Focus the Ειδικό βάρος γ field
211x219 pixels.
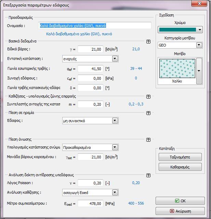90,49
